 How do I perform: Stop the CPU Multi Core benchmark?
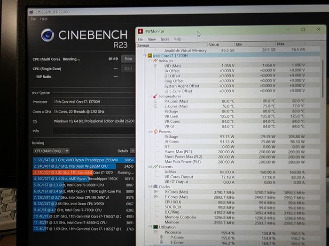[x=128, y=59]
